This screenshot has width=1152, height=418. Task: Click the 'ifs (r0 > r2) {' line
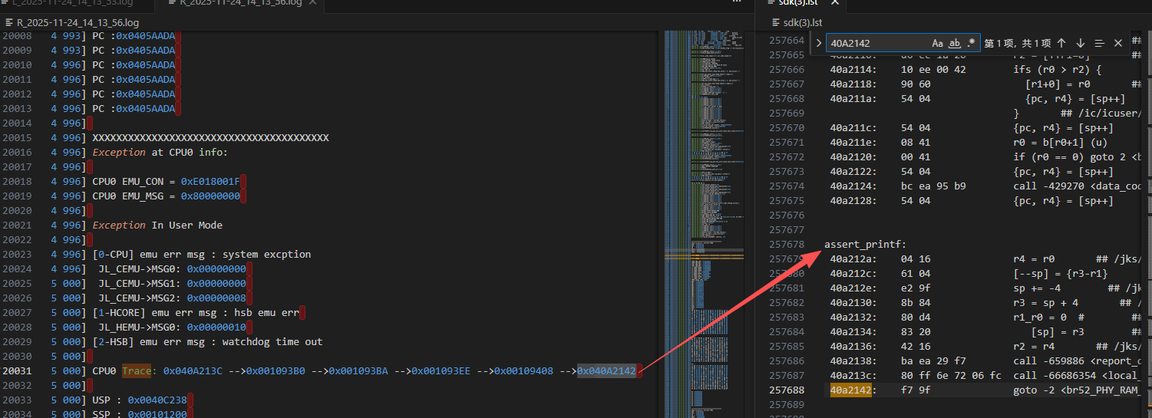tap(1057, 69)
